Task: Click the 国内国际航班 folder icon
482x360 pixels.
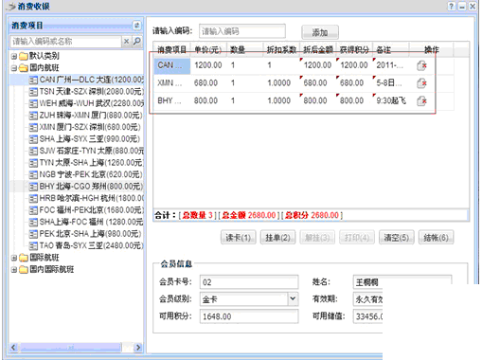Action: (24, 270)
